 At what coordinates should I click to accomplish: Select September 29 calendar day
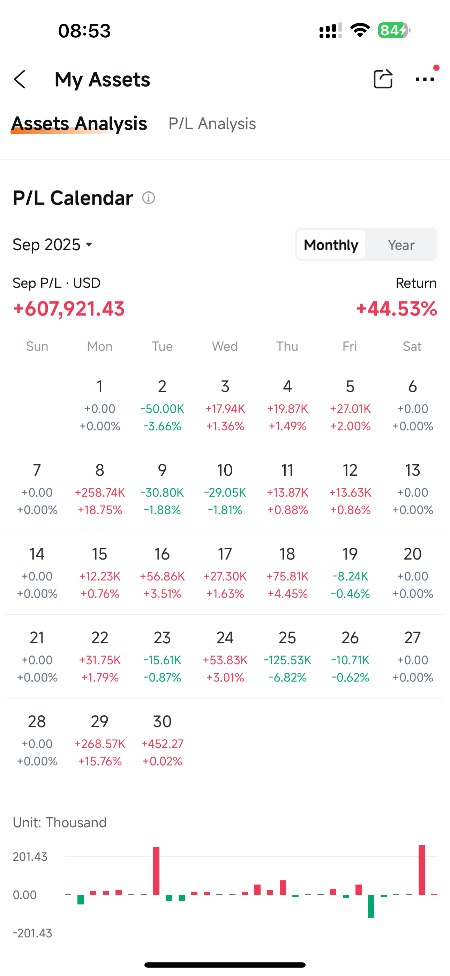tap(100, 740)
